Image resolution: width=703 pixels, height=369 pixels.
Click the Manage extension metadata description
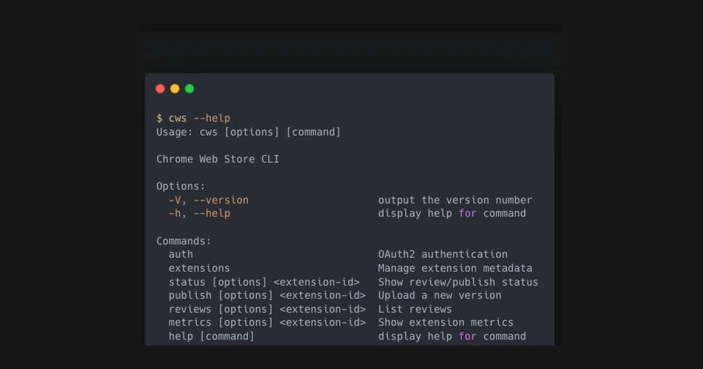pos(455,268)
